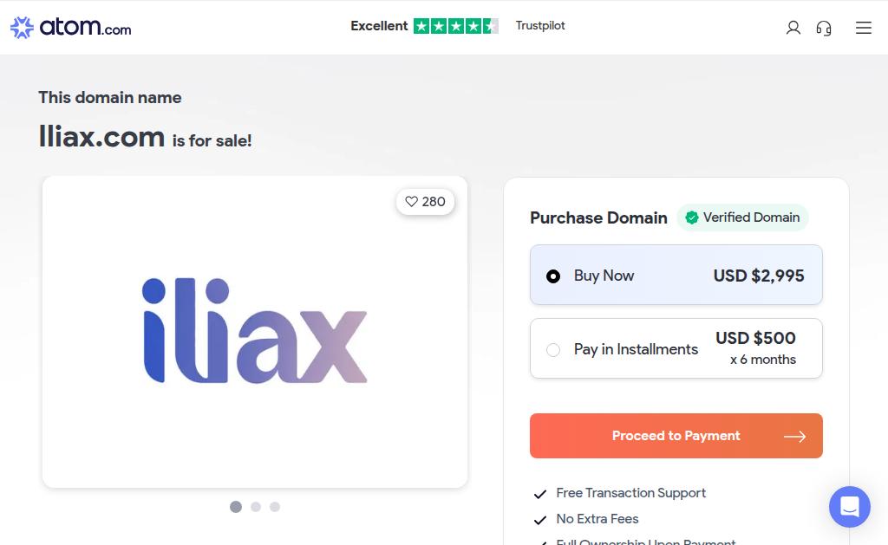Click the No Extra Fees item
This screenshot has width=888, height=545.
tap(597, 519)
